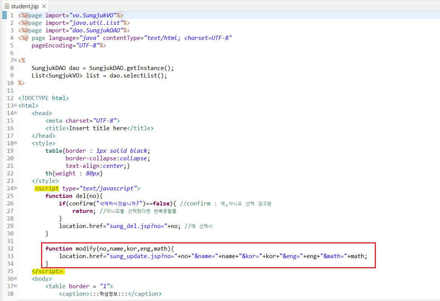440x301 pixels.
Task: Click the ':::학생정보:::' caption text
Action: coord(109,294)
